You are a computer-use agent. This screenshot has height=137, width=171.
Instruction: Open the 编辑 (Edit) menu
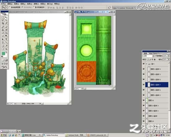(10, 4)
